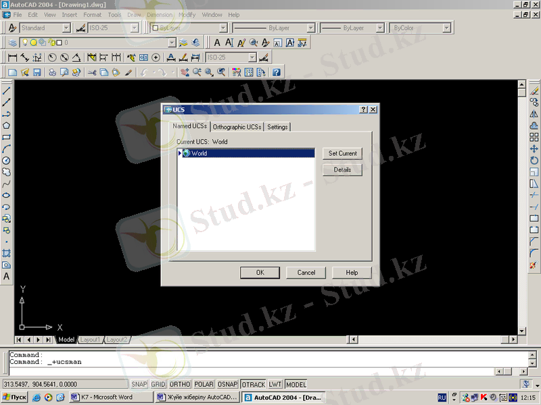Screen dimensions: 541x405
Task: Click the Plot (print) icon
Action: 52,72
